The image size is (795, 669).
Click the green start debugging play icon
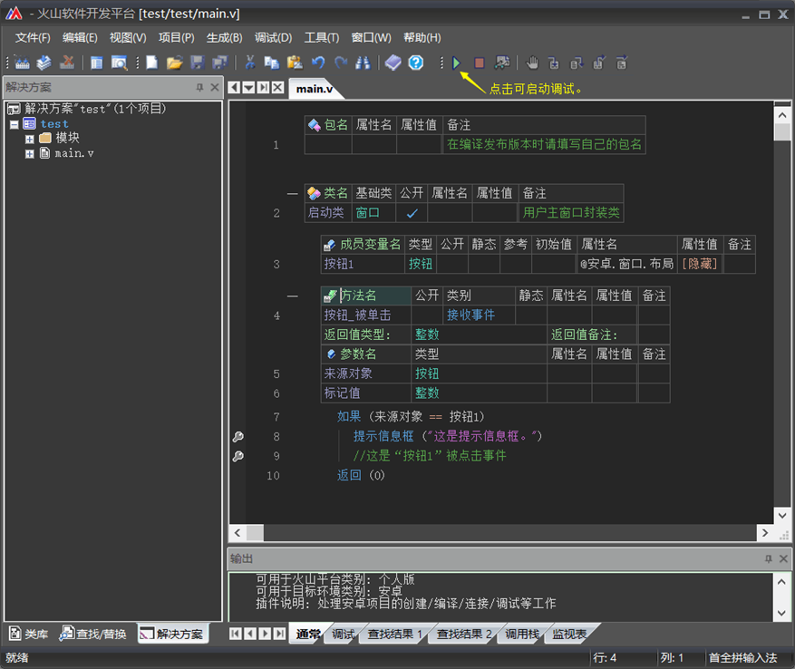pyautogui.click(x=457, y=63)
